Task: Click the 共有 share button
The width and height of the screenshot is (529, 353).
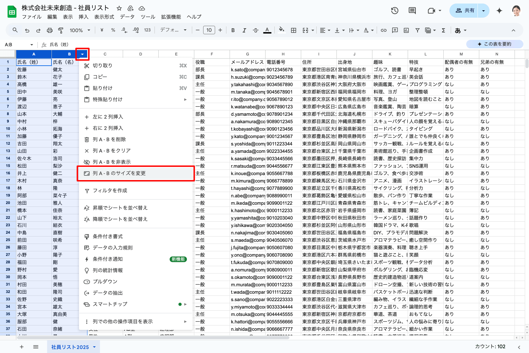Action: tap(465, 11)
